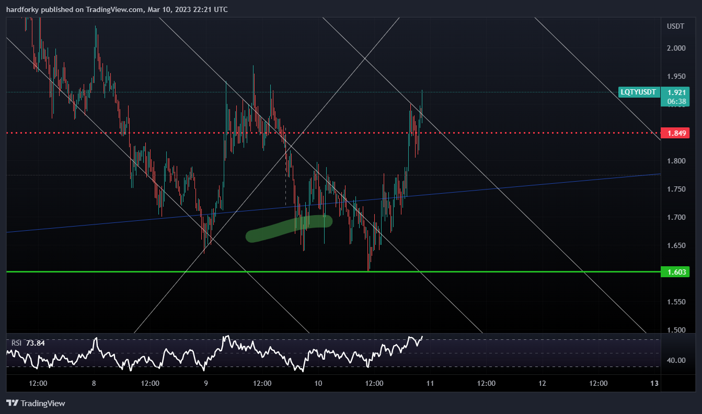Click the date label 11 on time axis

click(x=430, y=383)
